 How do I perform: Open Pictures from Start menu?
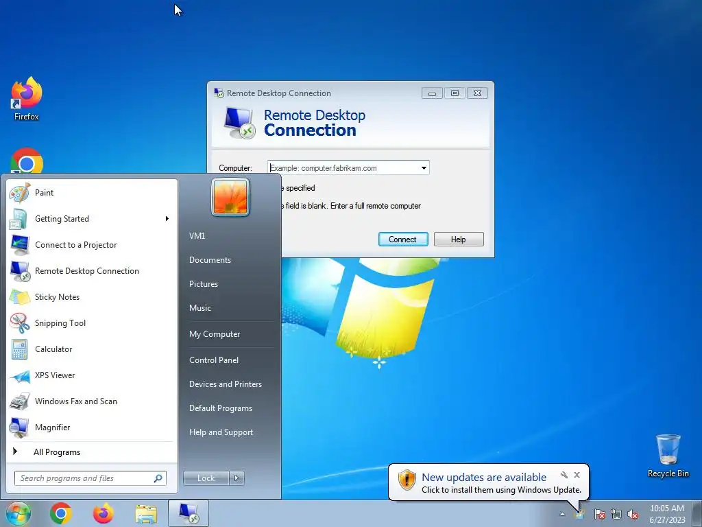tap(204, 284)
